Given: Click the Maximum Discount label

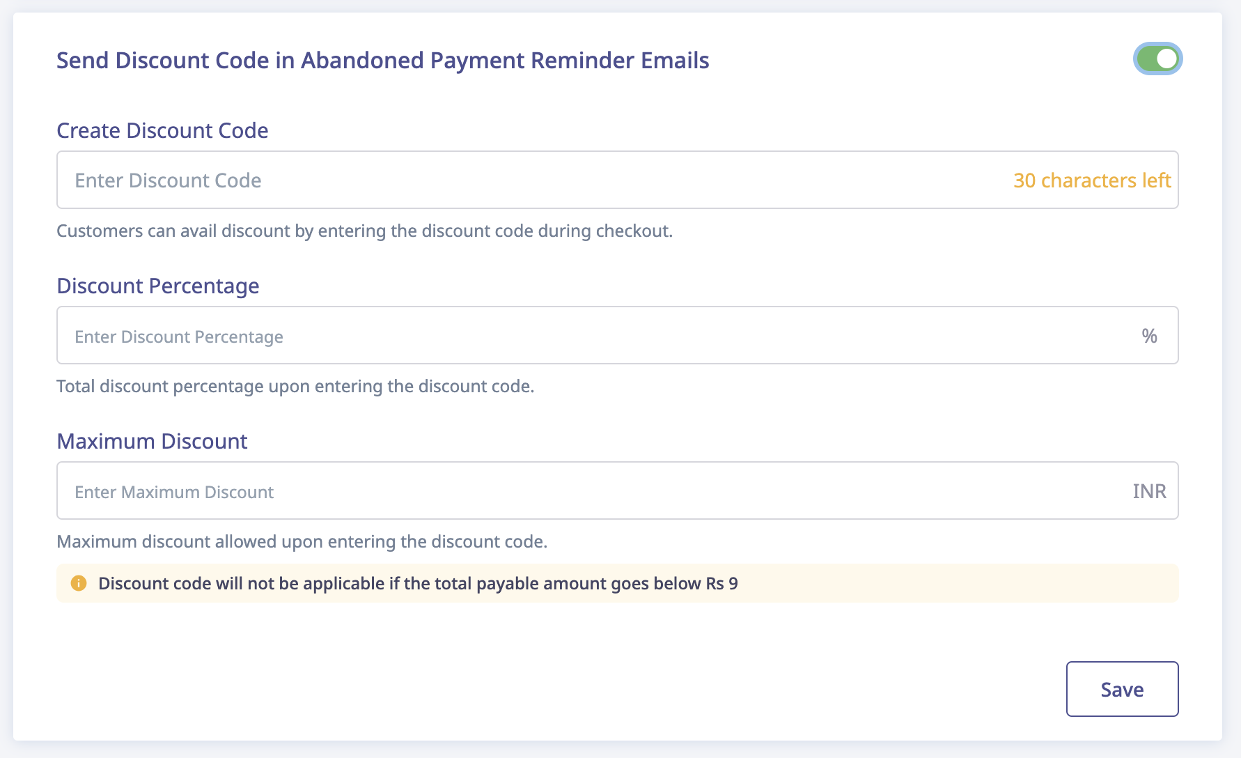Looking at the screenshot, I should tap(152, 441).
